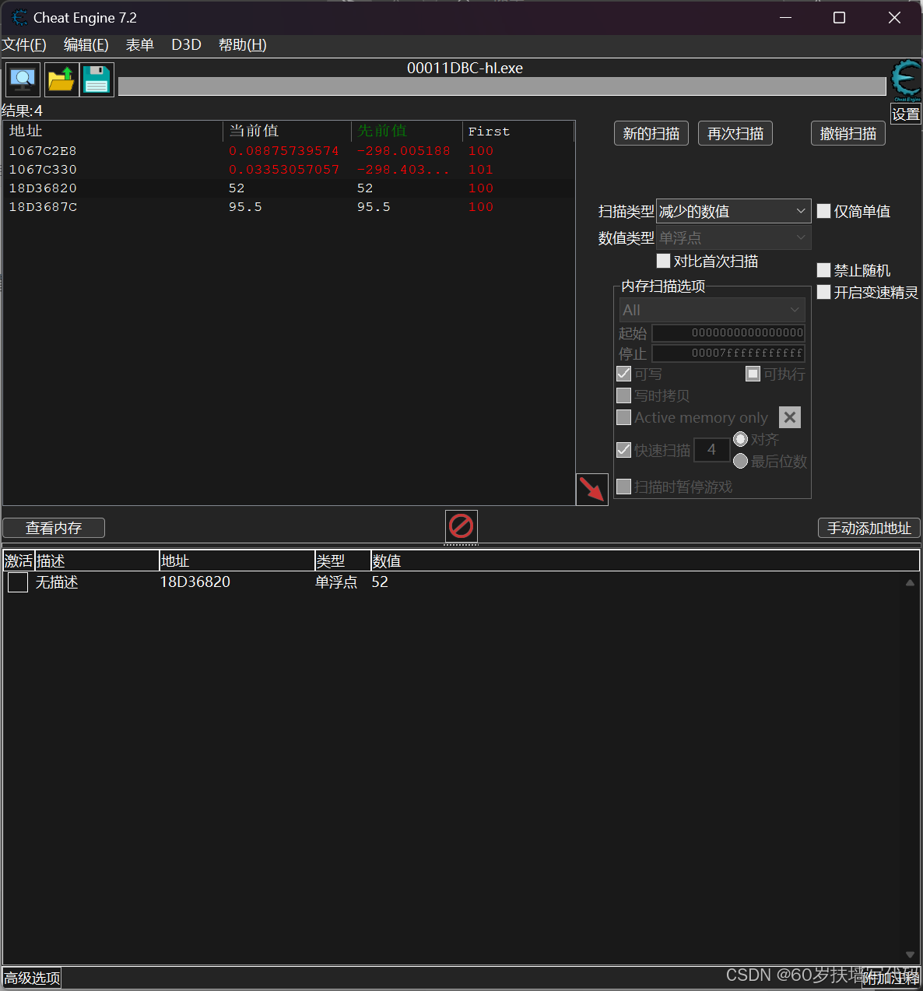
Task: Click the 数值 column header in address list
Action: click(x=645, y=561)
